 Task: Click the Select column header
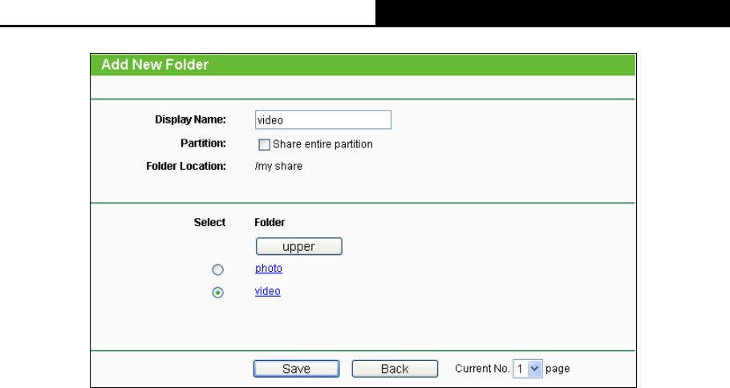(x=209, y=222)
